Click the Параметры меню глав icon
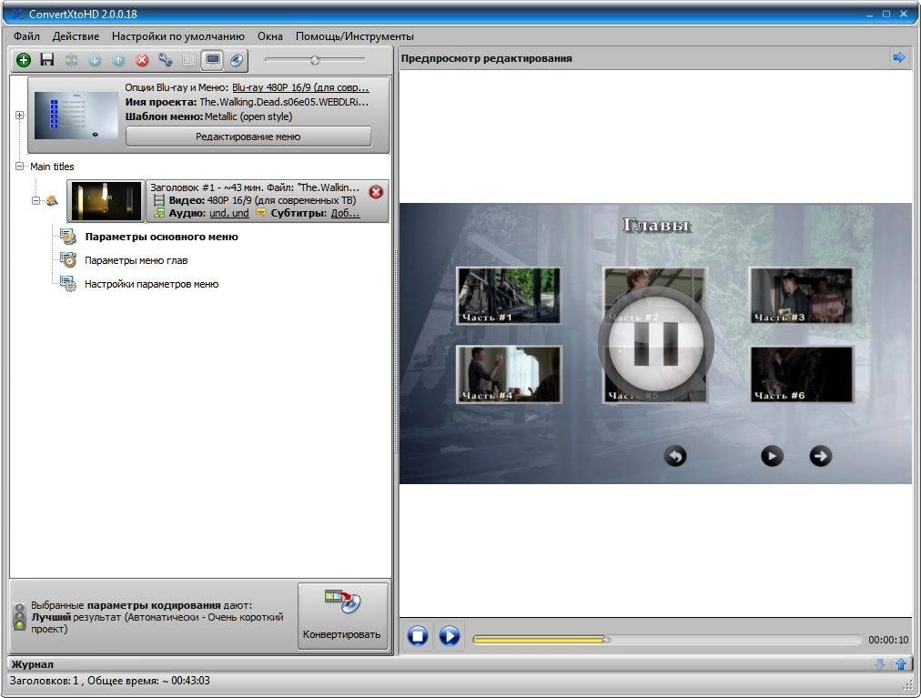The height and width of the screenshot is (698, 921). click(68, 260)
